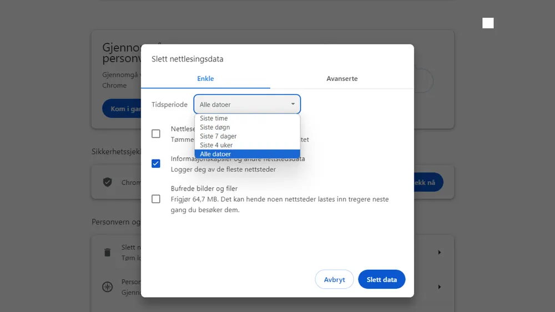Click the arrow on the bottom settings row

tap(439, 287)
